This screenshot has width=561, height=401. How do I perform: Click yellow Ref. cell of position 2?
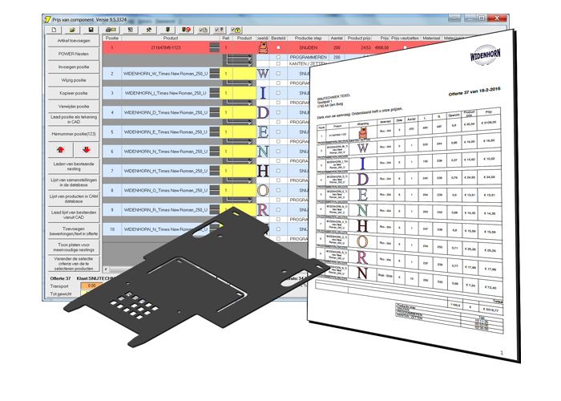point(226,74)
